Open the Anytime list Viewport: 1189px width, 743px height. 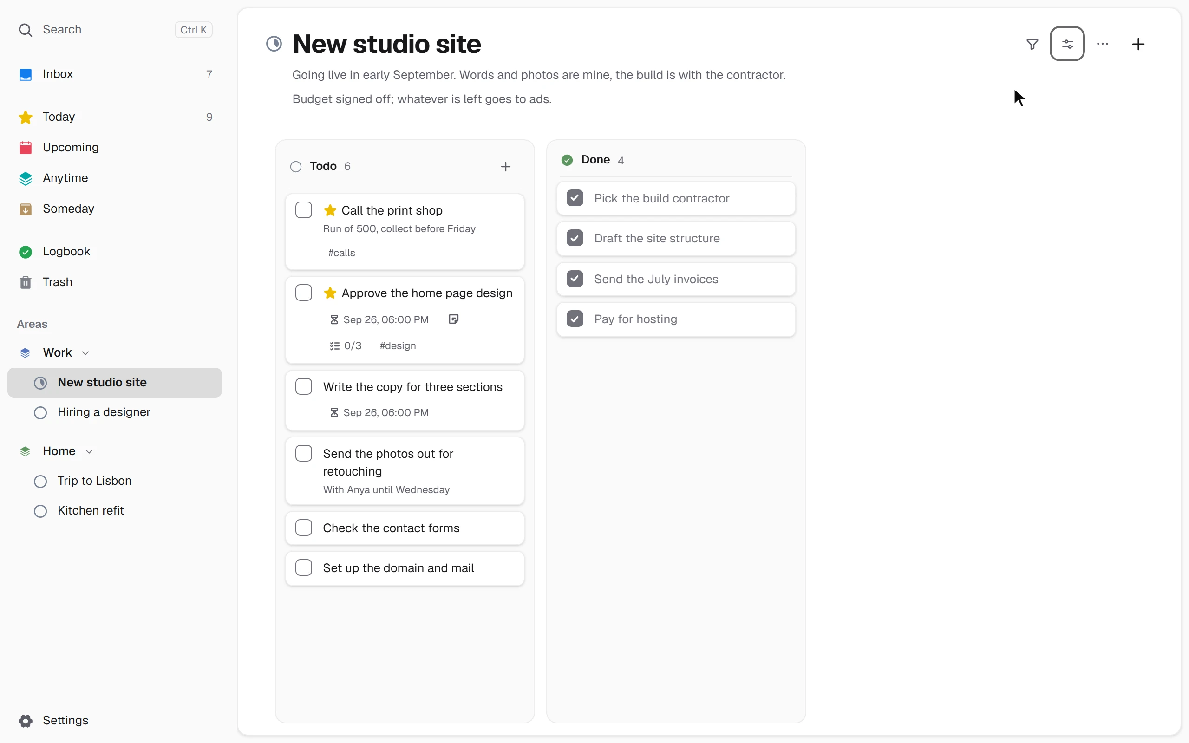pos(114,178)
